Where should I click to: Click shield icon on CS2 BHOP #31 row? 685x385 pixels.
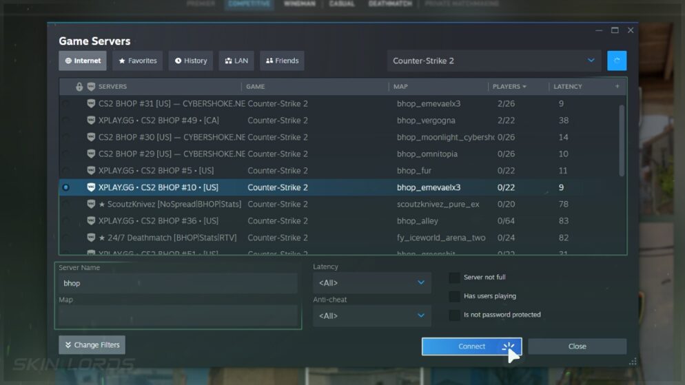91,104
